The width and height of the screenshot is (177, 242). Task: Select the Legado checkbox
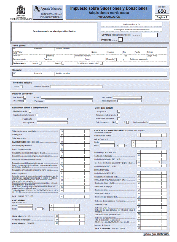(63, 63)
